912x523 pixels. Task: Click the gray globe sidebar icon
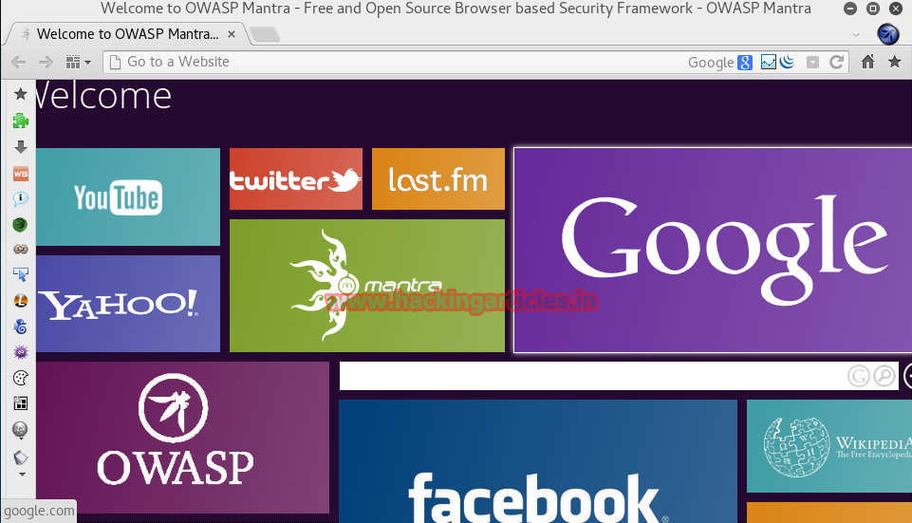pos(20,429)
